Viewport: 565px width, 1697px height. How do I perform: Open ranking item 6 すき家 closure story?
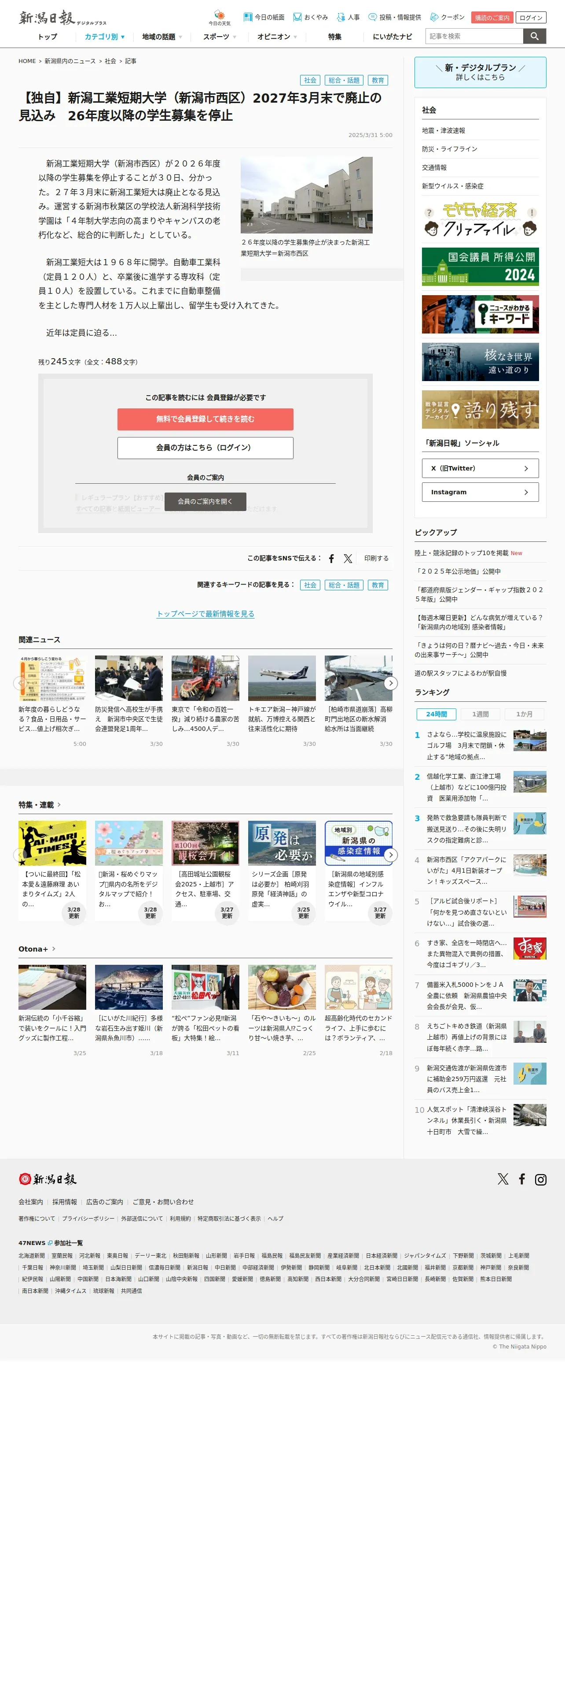tap(480, 953)
